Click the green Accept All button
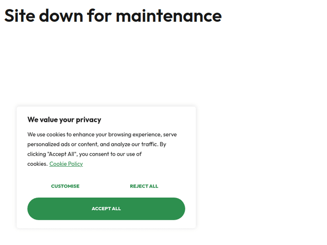 point(106,209)
